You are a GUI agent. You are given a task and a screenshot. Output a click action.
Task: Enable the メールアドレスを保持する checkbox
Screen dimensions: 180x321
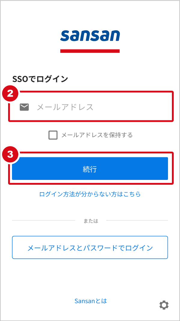coord(53,135)
